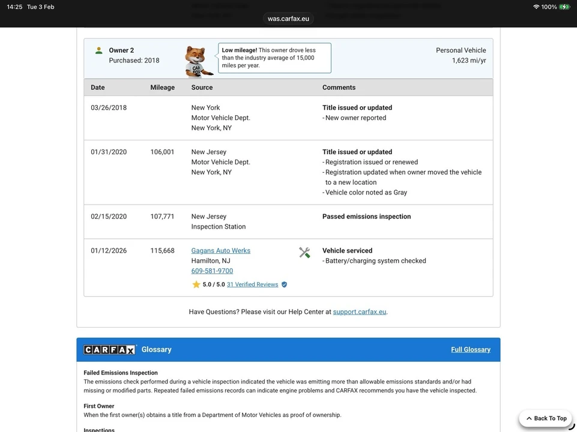Tap the CARFAX fox mascot image

tap(198, 61)
